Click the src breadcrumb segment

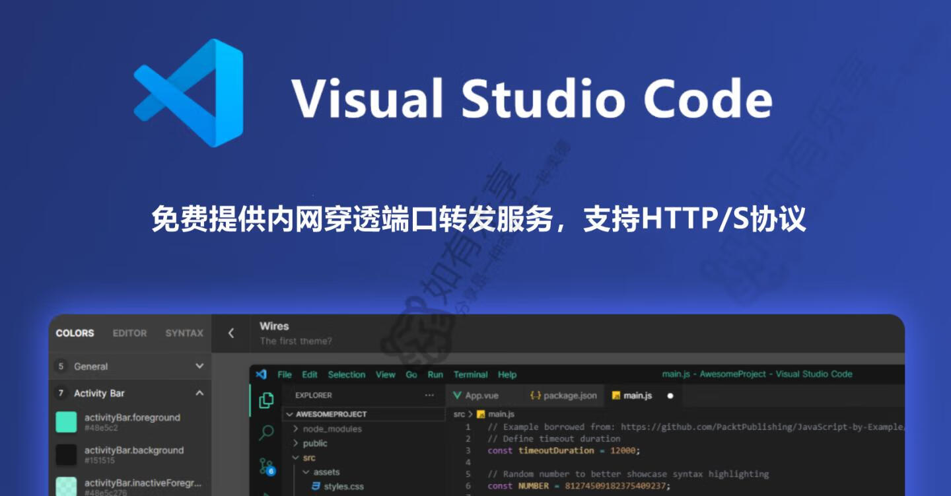(459, 414)
